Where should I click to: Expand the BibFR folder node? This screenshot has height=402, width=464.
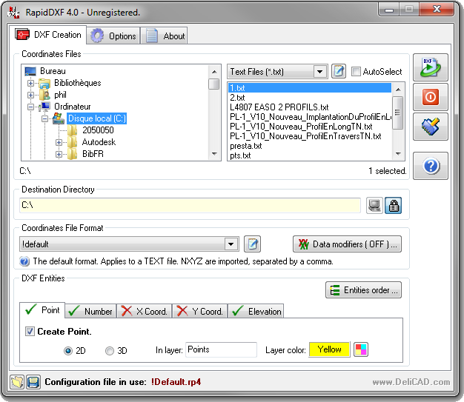[59, 154]
